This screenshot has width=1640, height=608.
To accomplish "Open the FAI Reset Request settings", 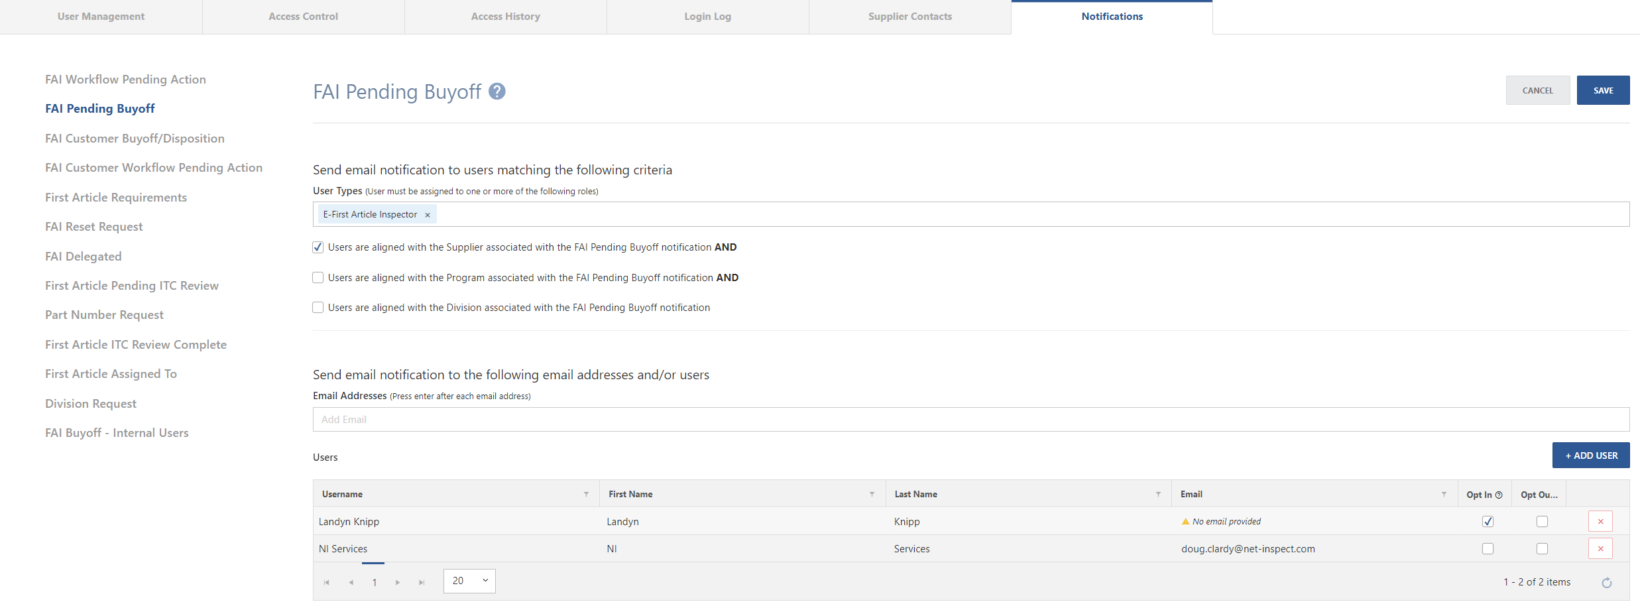I will [x=93, y=226].
